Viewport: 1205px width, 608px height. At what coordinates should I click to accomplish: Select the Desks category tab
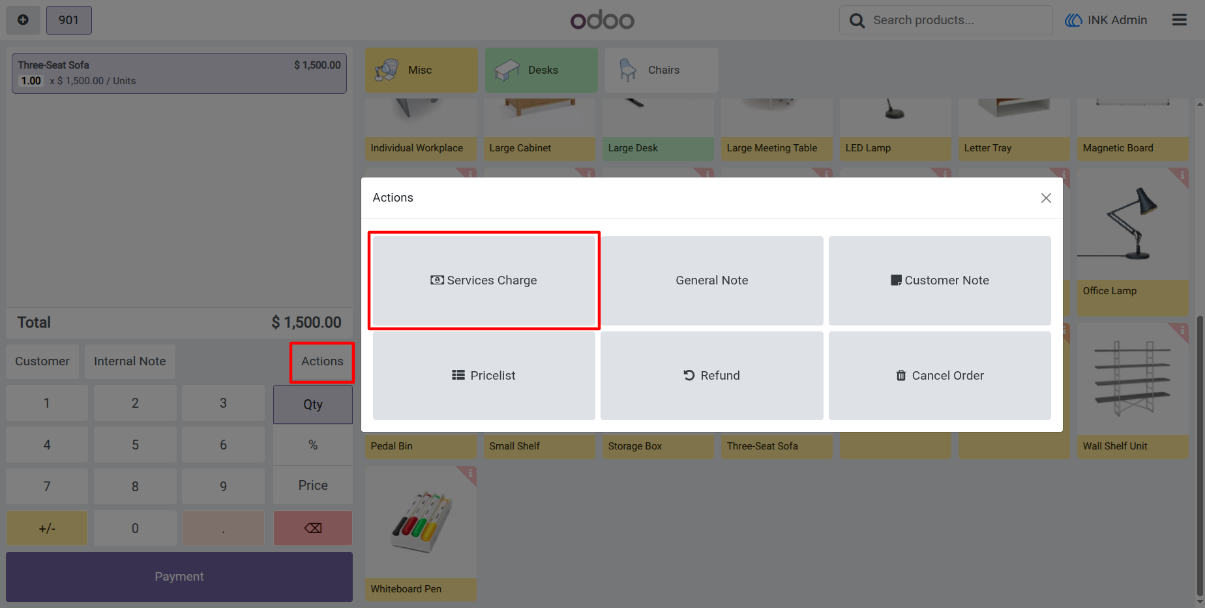(x=541, y=70)
